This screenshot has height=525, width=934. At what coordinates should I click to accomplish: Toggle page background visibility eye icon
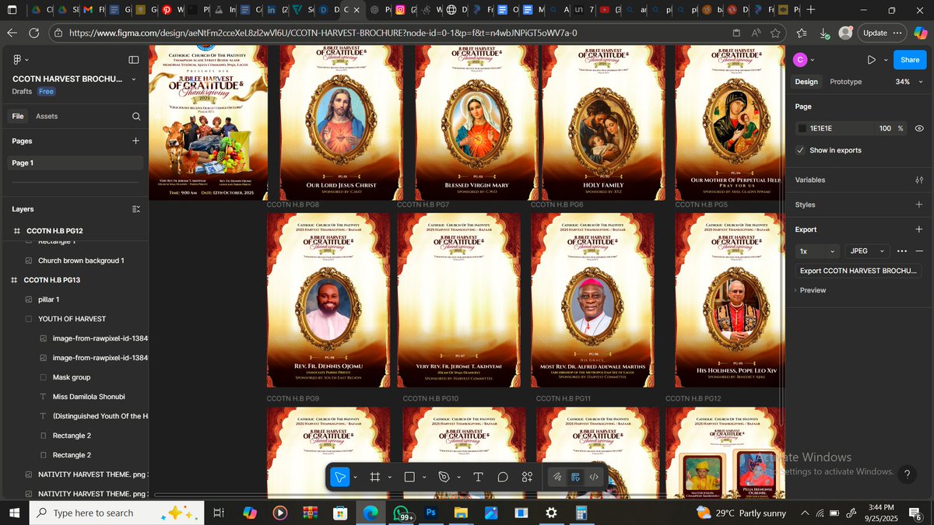tap(919, 128)
